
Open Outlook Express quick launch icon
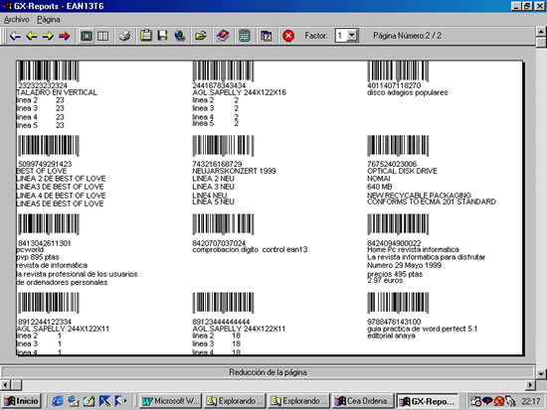(x=89, y=401)
